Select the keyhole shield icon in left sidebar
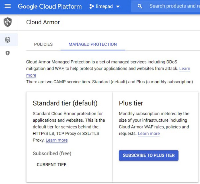Image resolution: width=200 pixels, height=184 pixels. click(8, 53)
